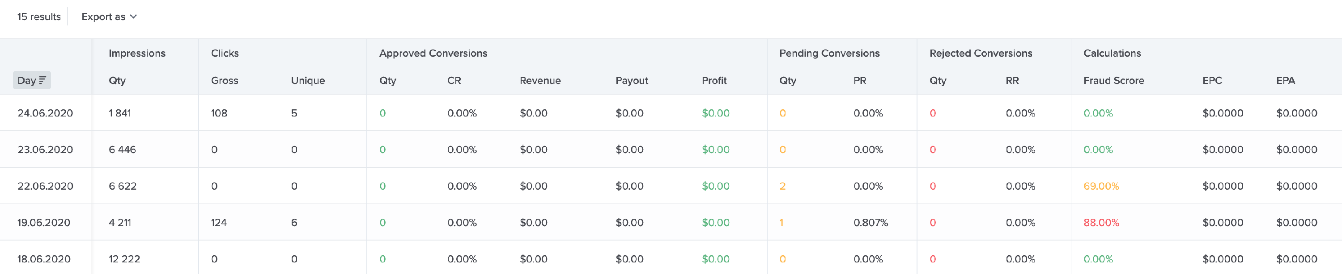Click pending qty 1 for 19.06.2020
The width and height of the screenshot is (1342, 274).
783,222
